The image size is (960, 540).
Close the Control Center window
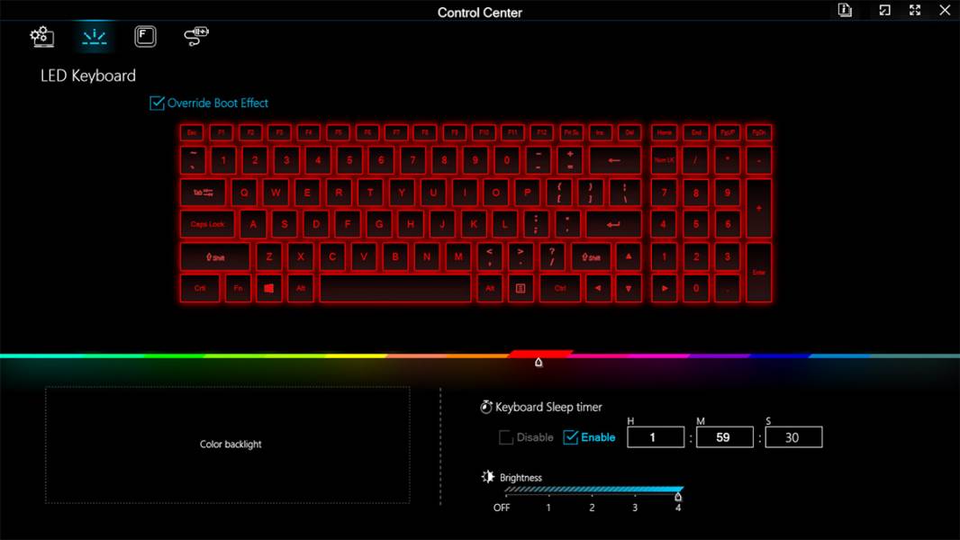945,10
